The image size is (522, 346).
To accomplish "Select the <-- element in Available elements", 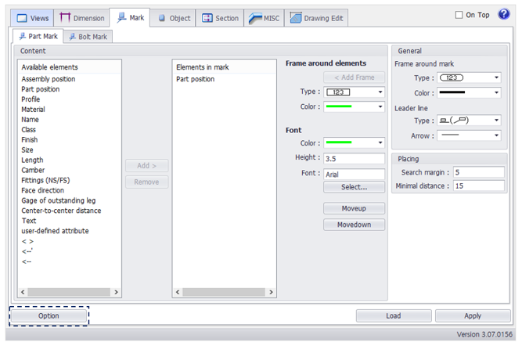I will click(x=27, y=261).
